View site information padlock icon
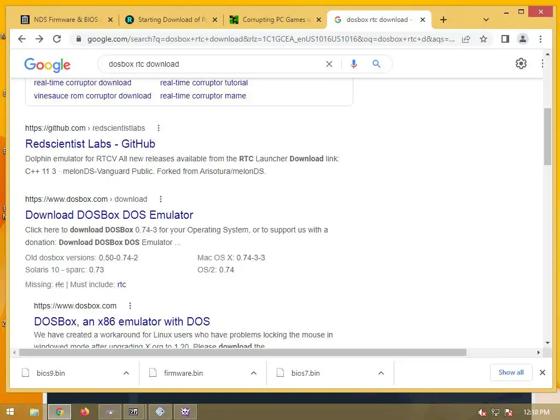 [x=79, y=39]
